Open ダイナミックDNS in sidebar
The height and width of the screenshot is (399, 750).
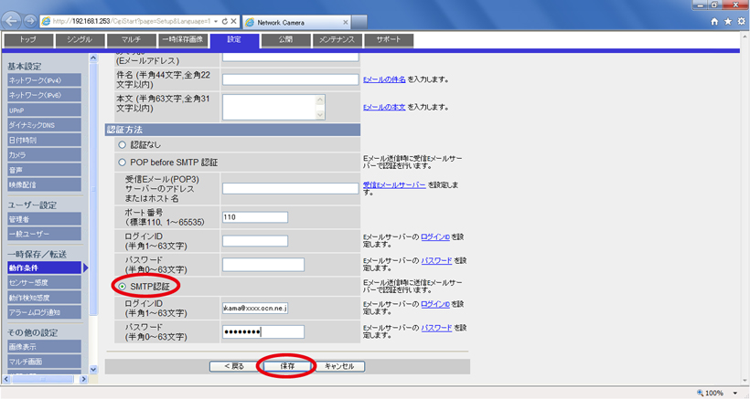pos(44,125)
